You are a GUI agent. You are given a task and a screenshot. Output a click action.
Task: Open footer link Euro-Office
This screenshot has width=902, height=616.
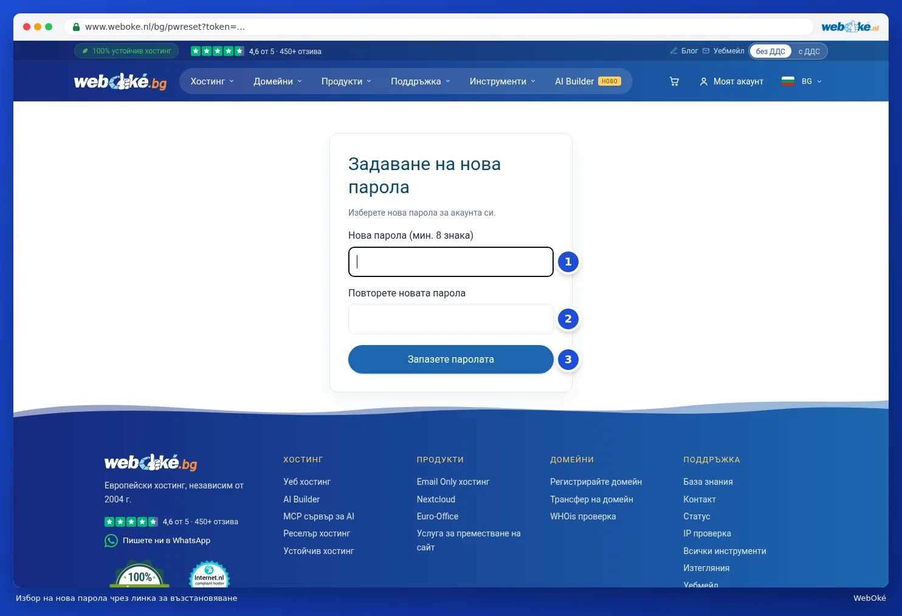click(x=438, y=516)
